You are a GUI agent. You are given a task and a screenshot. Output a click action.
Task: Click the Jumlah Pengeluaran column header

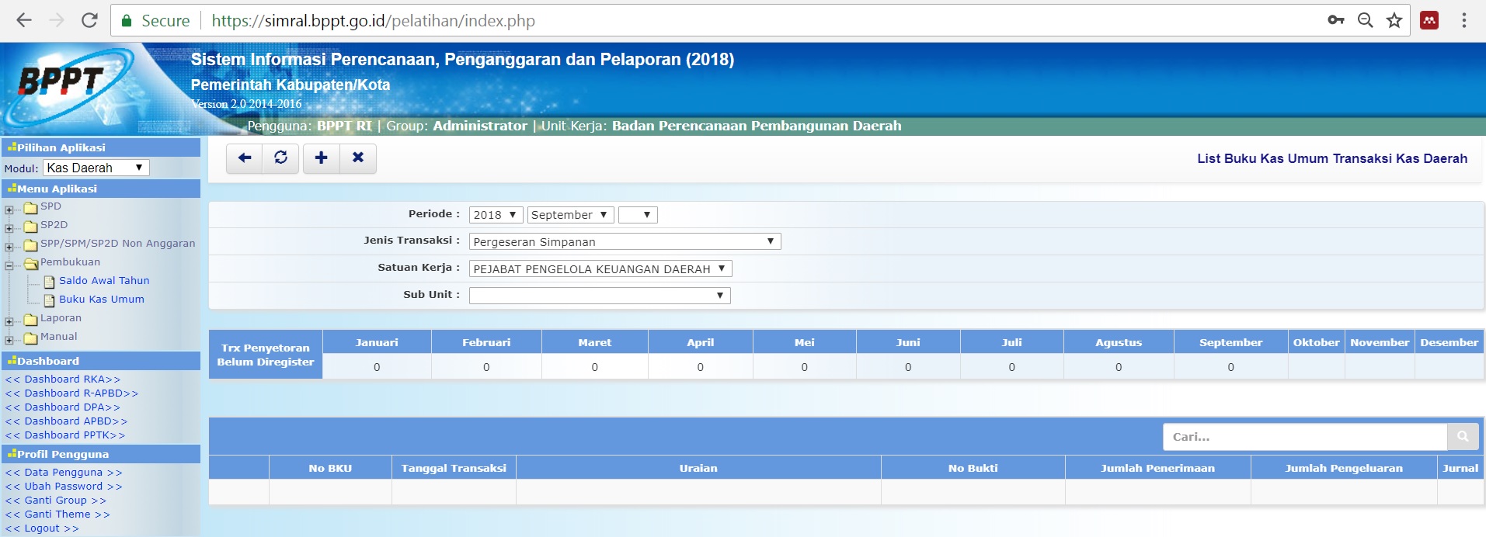1344,468
